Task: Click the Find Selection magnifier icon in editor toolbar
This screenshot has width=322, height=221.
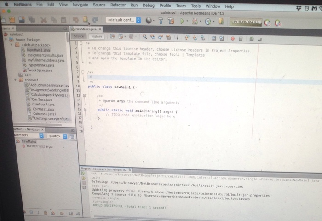Action: [x=145, y=37]
